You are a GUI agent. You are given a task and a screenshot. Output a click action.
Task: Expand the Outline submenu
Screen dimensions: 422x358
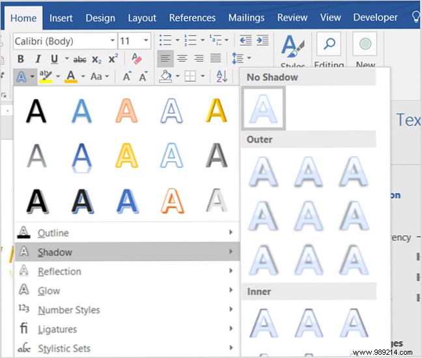click(x=127, y=232)
